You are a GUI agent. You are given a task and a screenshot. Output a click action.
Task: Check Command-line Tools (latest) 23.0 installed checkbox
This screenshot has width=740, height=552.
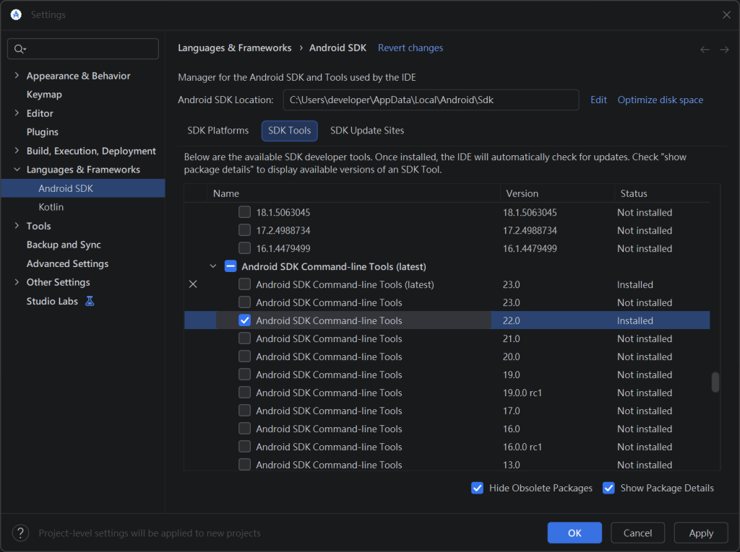pyautogui.click(x=244, y=284)
